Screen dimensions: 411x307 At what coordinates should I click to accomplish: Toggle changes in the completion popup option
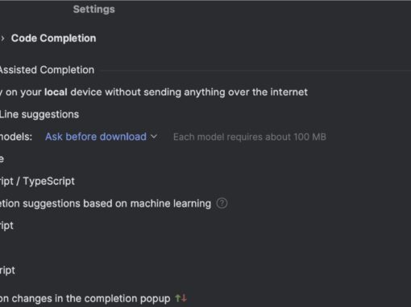[85, 298]
